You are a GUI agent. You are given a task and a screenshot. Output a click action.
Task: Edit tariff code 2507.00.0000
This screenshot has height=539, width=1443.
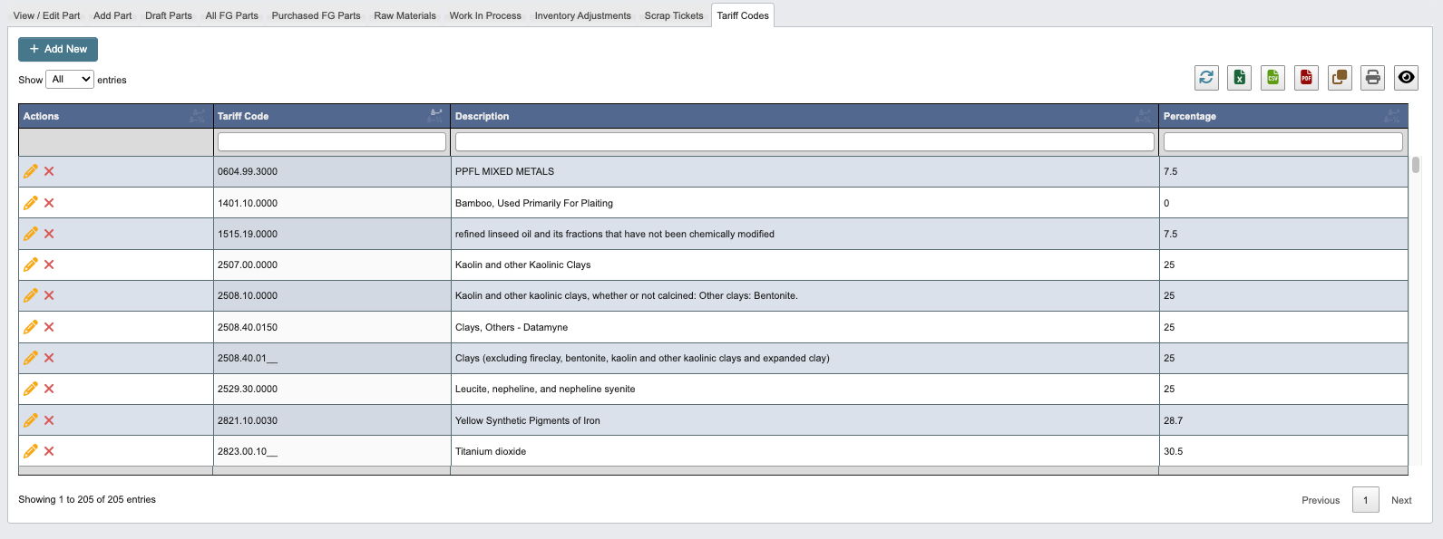tap(30, 265)
